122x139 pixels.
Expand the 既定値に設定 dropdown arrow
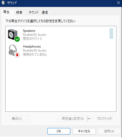(89, 119)
